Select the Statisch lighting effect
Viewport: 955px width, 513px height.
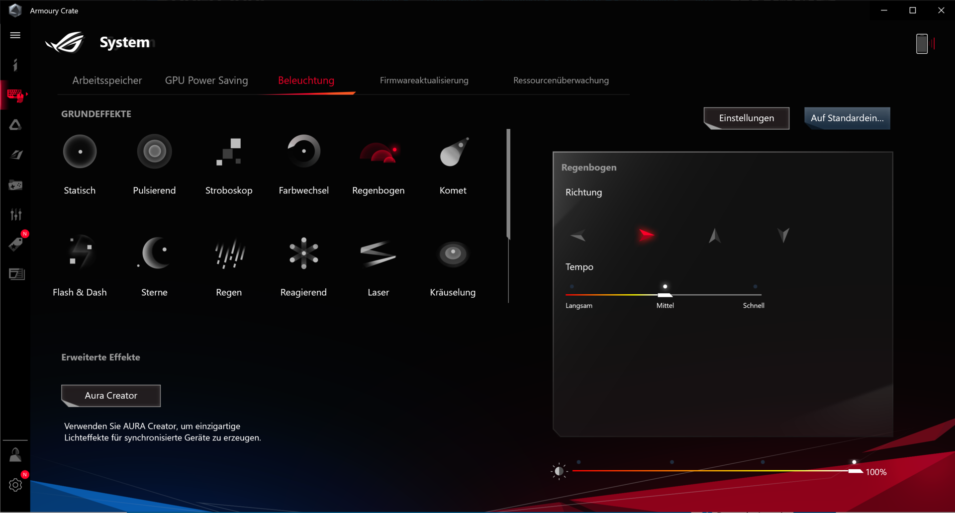[x=80, y=165]
